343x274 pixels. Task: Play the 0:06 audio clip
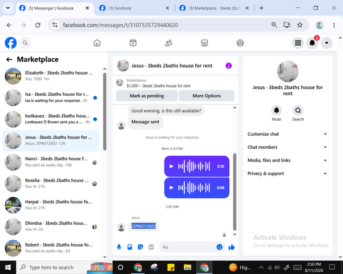[171, 188]
